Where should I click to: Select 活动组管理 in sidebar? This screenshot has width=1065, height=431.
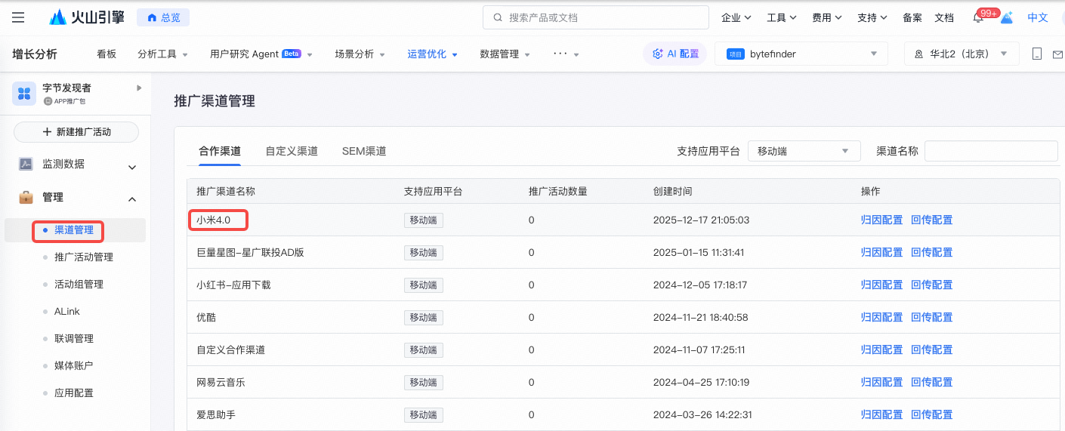click(79, 285)
